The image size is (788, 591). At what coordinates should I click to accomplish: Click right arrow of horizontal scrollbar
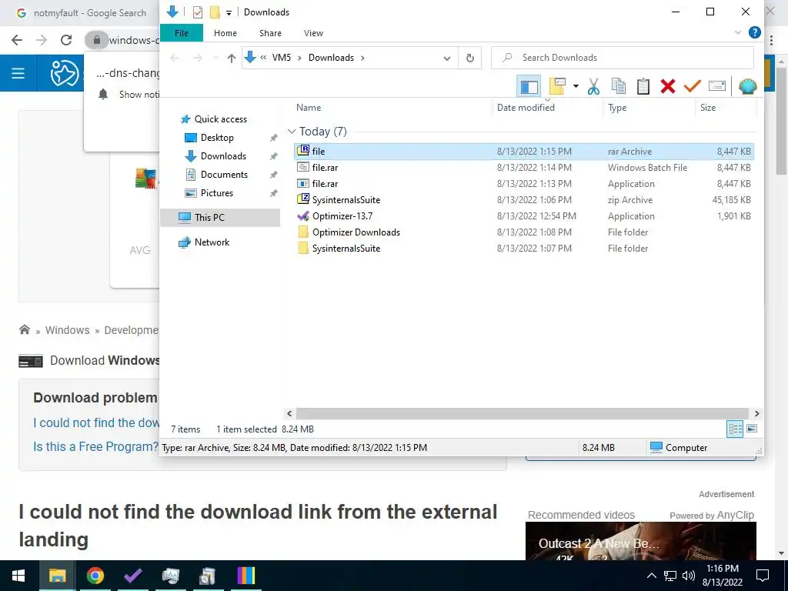(757, 413)
